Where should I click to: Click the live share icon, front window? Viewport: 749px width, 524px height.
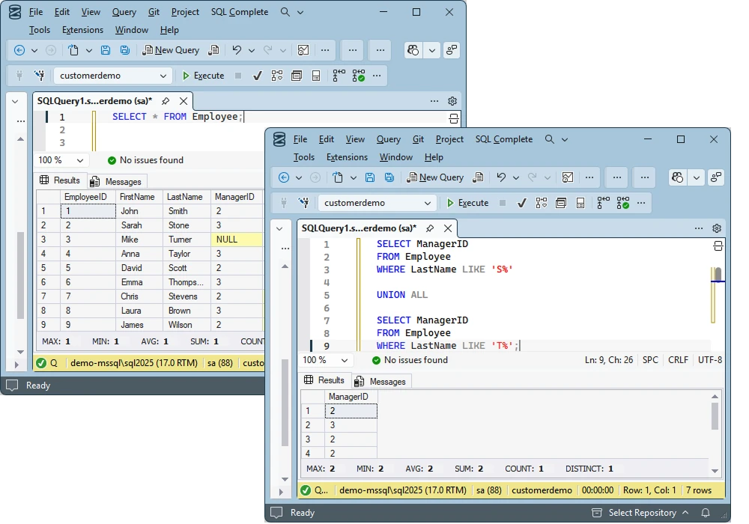tap(715, 177)
